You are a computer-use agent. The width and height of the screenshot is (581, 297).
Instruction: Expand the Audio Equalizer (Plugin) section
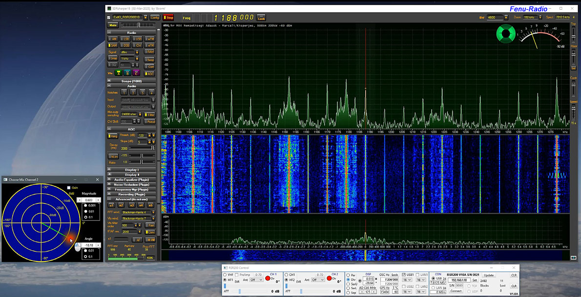click(109, 179)
